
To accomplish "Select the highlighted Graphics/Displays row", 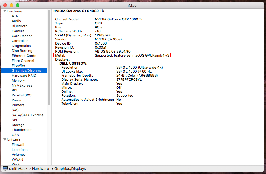I will pyautogui.click(x=24, y=70).
